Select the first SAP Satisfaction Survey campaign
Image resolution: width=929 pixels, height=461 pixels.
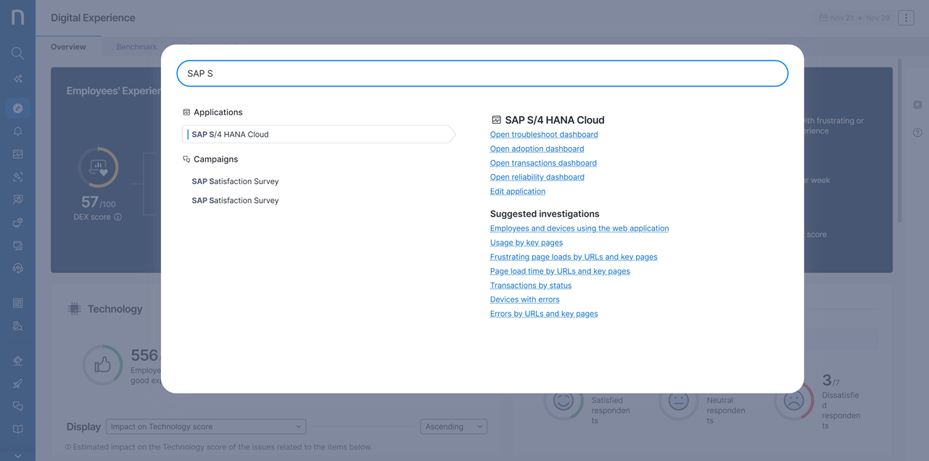point(235,181)
